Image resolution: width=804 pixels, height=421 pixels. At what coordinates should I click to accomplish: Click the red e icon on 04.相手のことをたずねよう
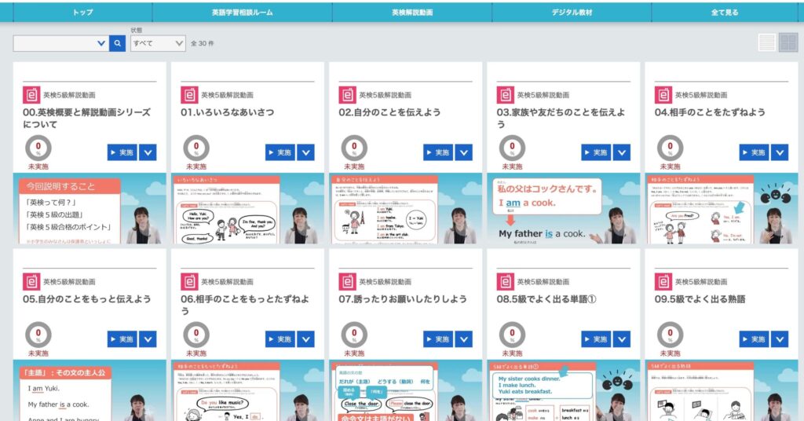663,95
